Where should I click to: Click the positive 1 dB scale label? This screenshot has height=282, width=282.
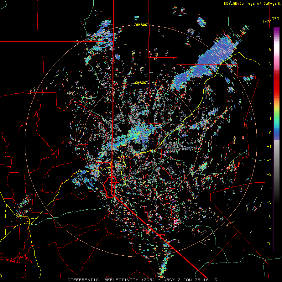(x=270, y=119)
